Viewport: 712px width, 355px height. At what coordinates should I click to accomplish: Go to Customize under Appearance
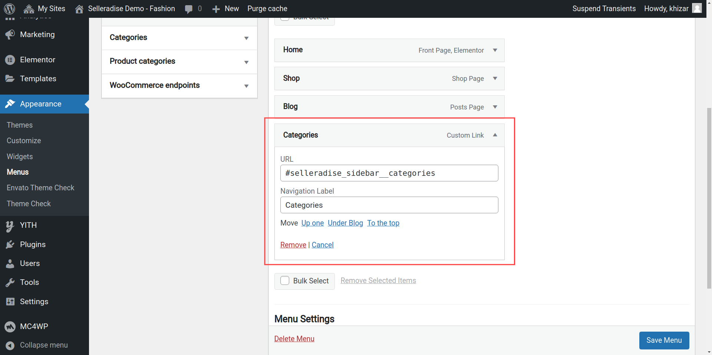point(24,141)
